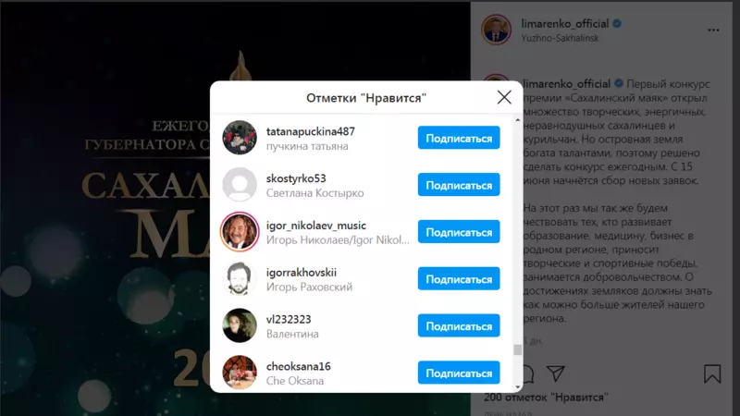Open igor_nikolaev_music story avatar

coord(240,232)
